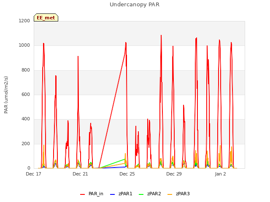Click the EE_met annotation label

pyautogui.click(x=46, y=18)
